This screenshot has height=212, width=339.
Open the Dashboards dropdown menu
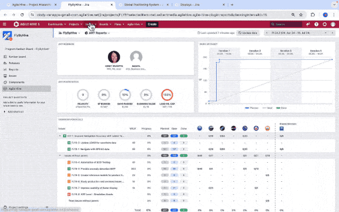pyautogui.click(x=57, y=24)
